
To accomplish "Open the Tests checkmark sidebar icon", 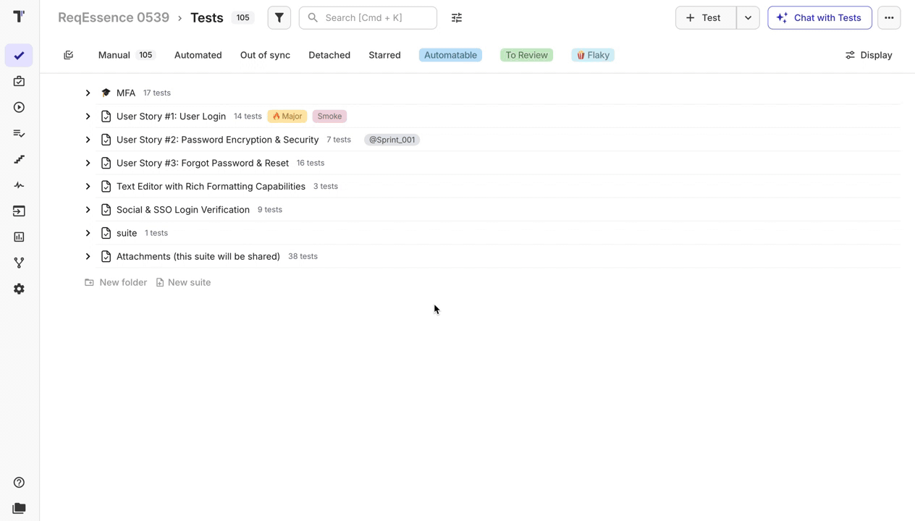I will point(19,56).
